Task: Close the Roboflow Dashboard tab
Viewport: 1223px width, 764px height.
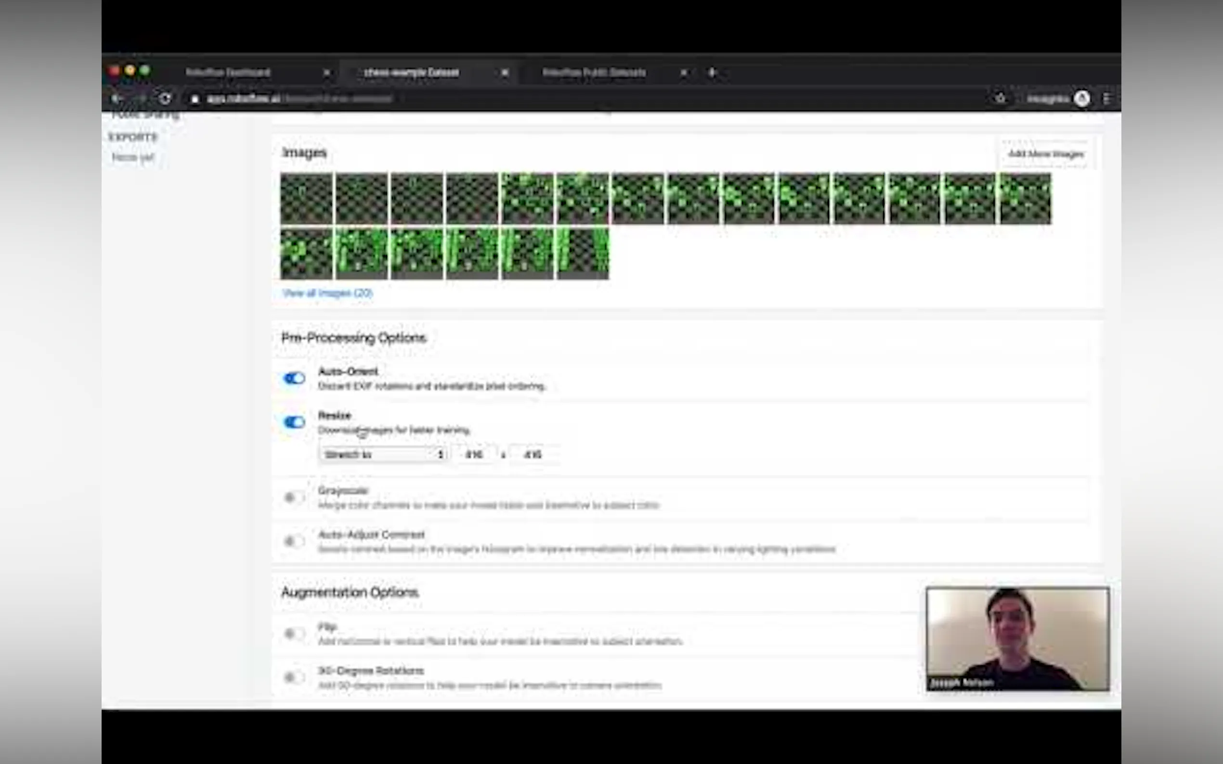Action: tap(326, 73)
